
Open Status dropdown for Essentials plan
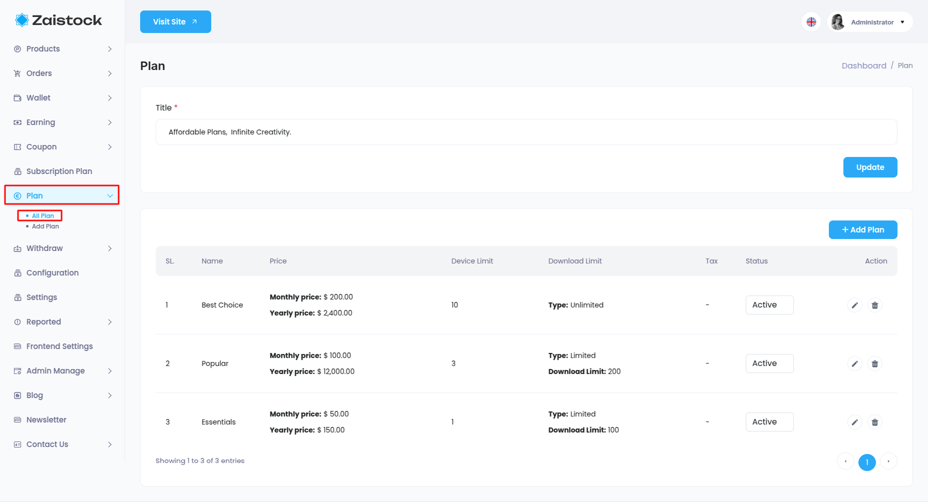point(769,422)
